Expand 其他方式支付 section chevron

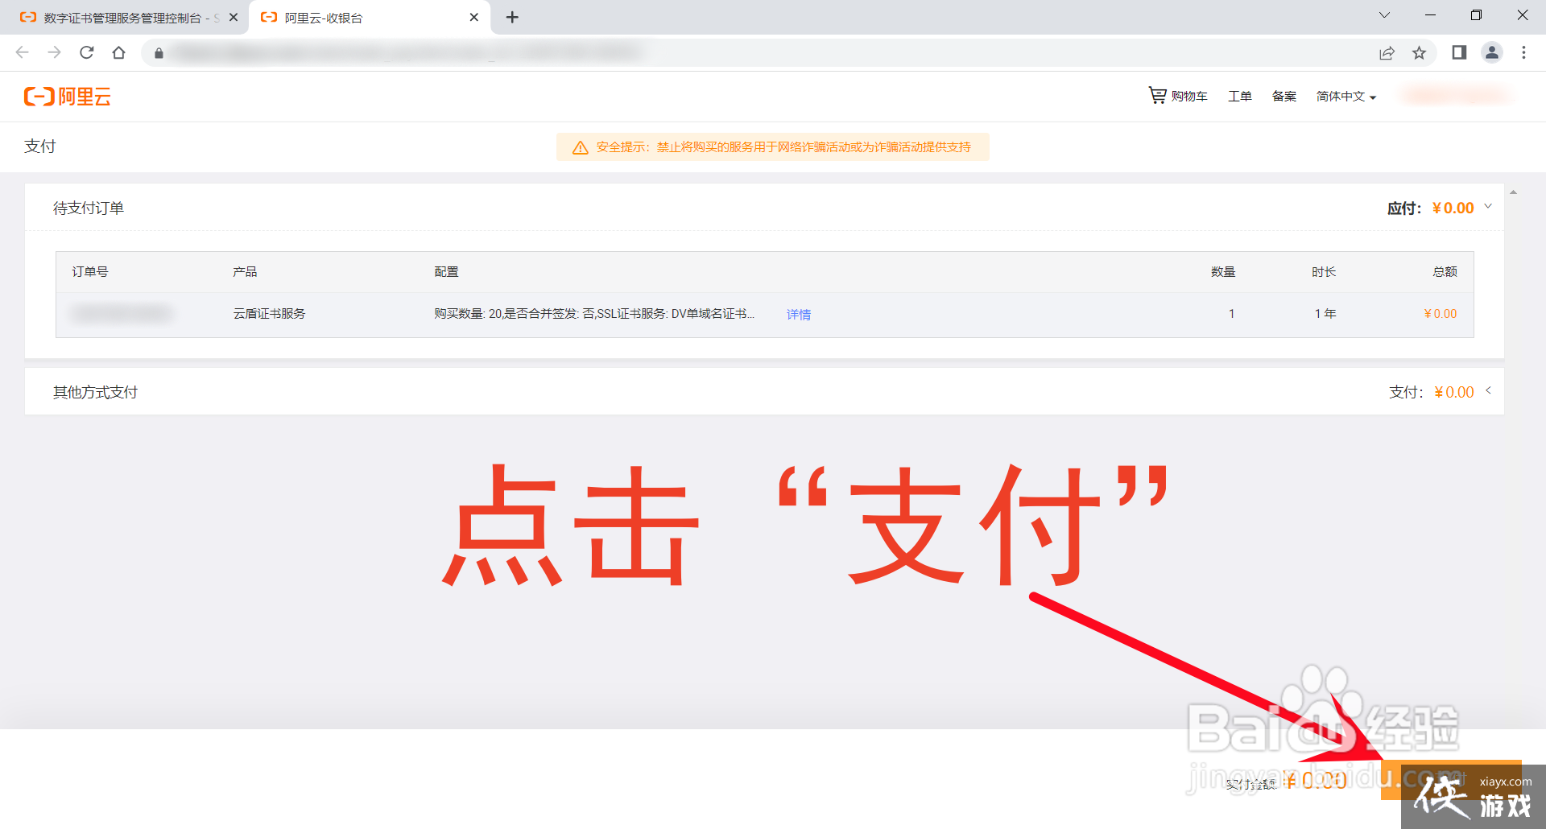1488,391
